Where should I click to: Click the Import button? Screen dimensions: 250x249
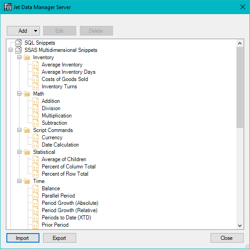click(23, 238)
